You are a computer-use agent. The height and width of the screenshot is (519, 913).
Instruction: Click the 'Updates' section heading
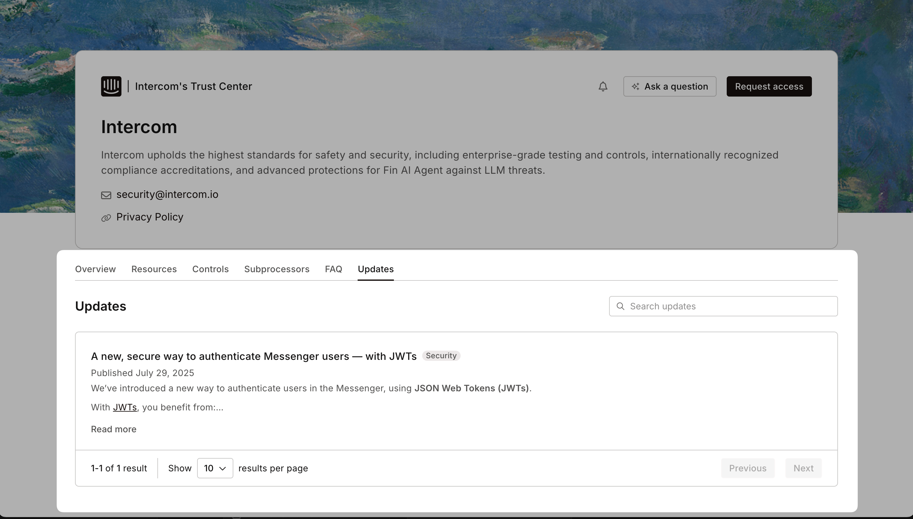[x=100, y=306]
